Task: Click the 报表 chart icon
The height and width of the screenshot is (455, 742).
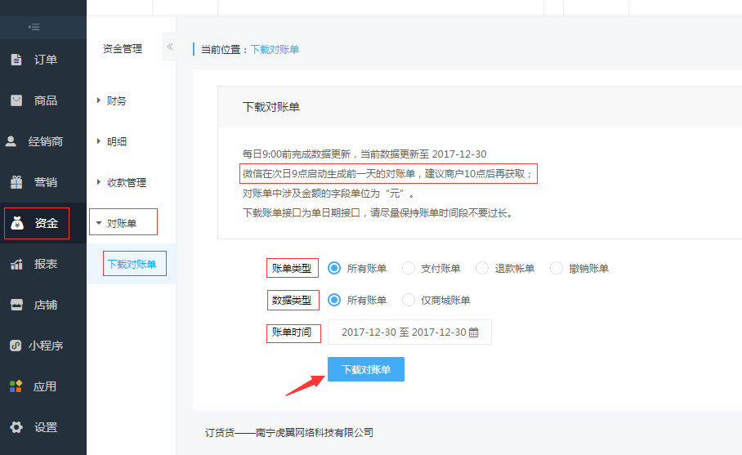Action: [16, 264]
